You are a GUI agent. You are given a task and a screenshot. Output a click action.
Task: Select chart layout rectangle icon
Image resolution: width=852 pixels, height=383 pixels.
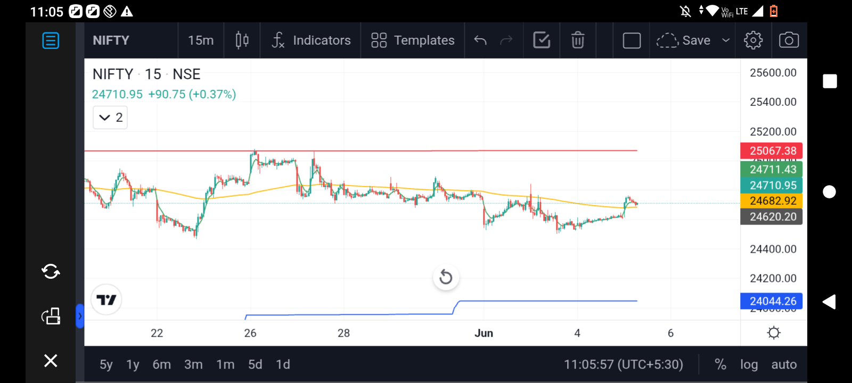point(632,40)
